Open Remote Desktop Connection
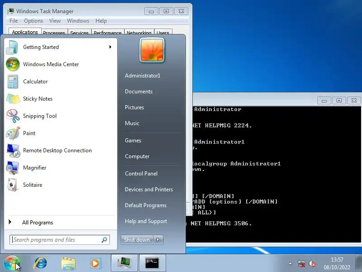Screen dimensions: 362x272 (x=60, y=151)
